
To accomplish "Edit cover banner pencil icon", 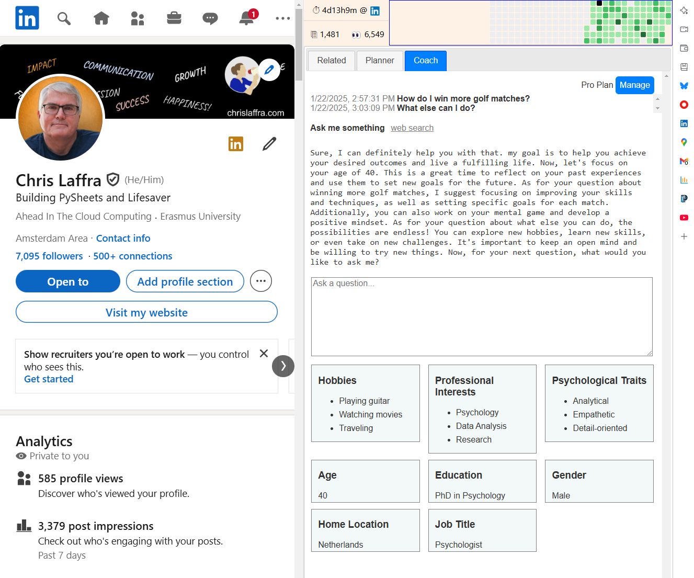I will [x=269, y=70].
